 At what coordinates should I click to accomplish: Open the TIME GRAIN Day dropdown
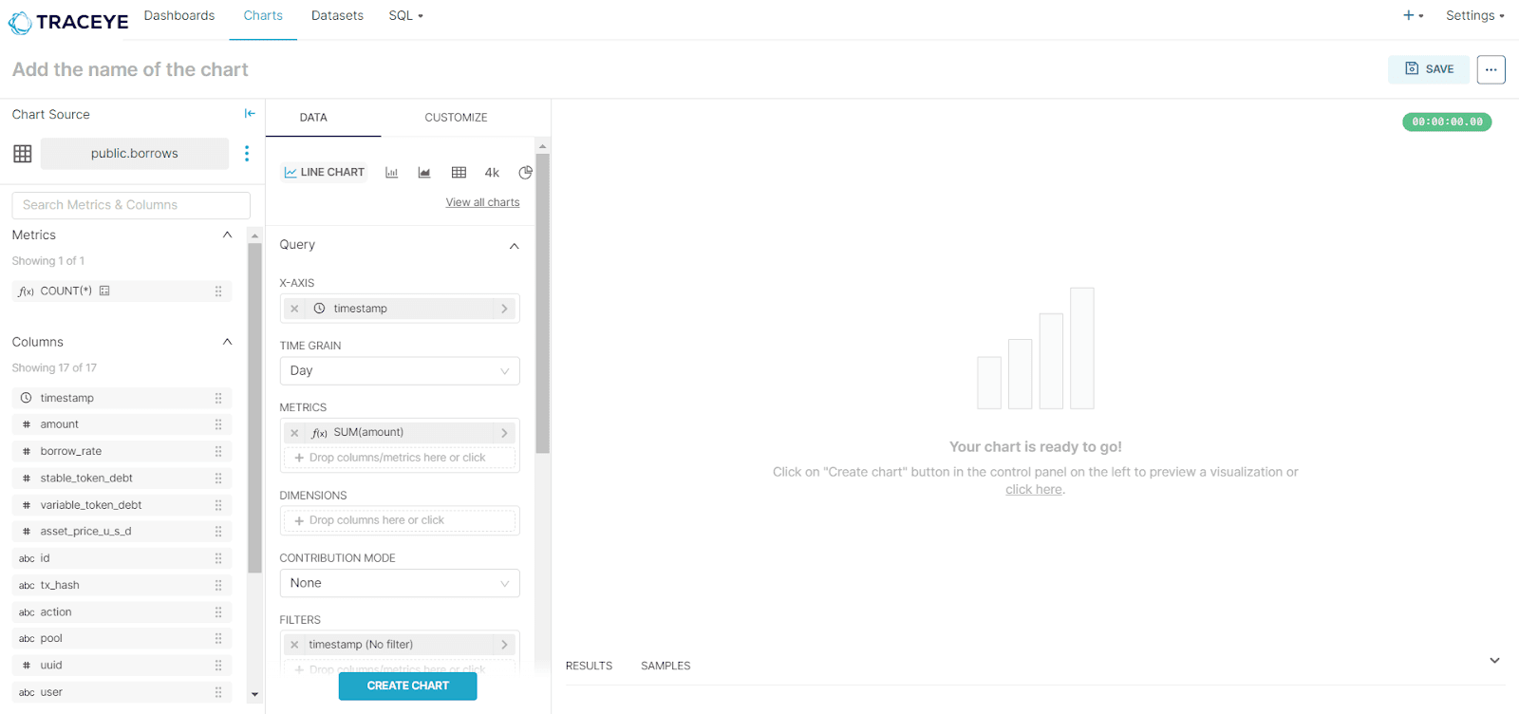(x=400, y=371)
